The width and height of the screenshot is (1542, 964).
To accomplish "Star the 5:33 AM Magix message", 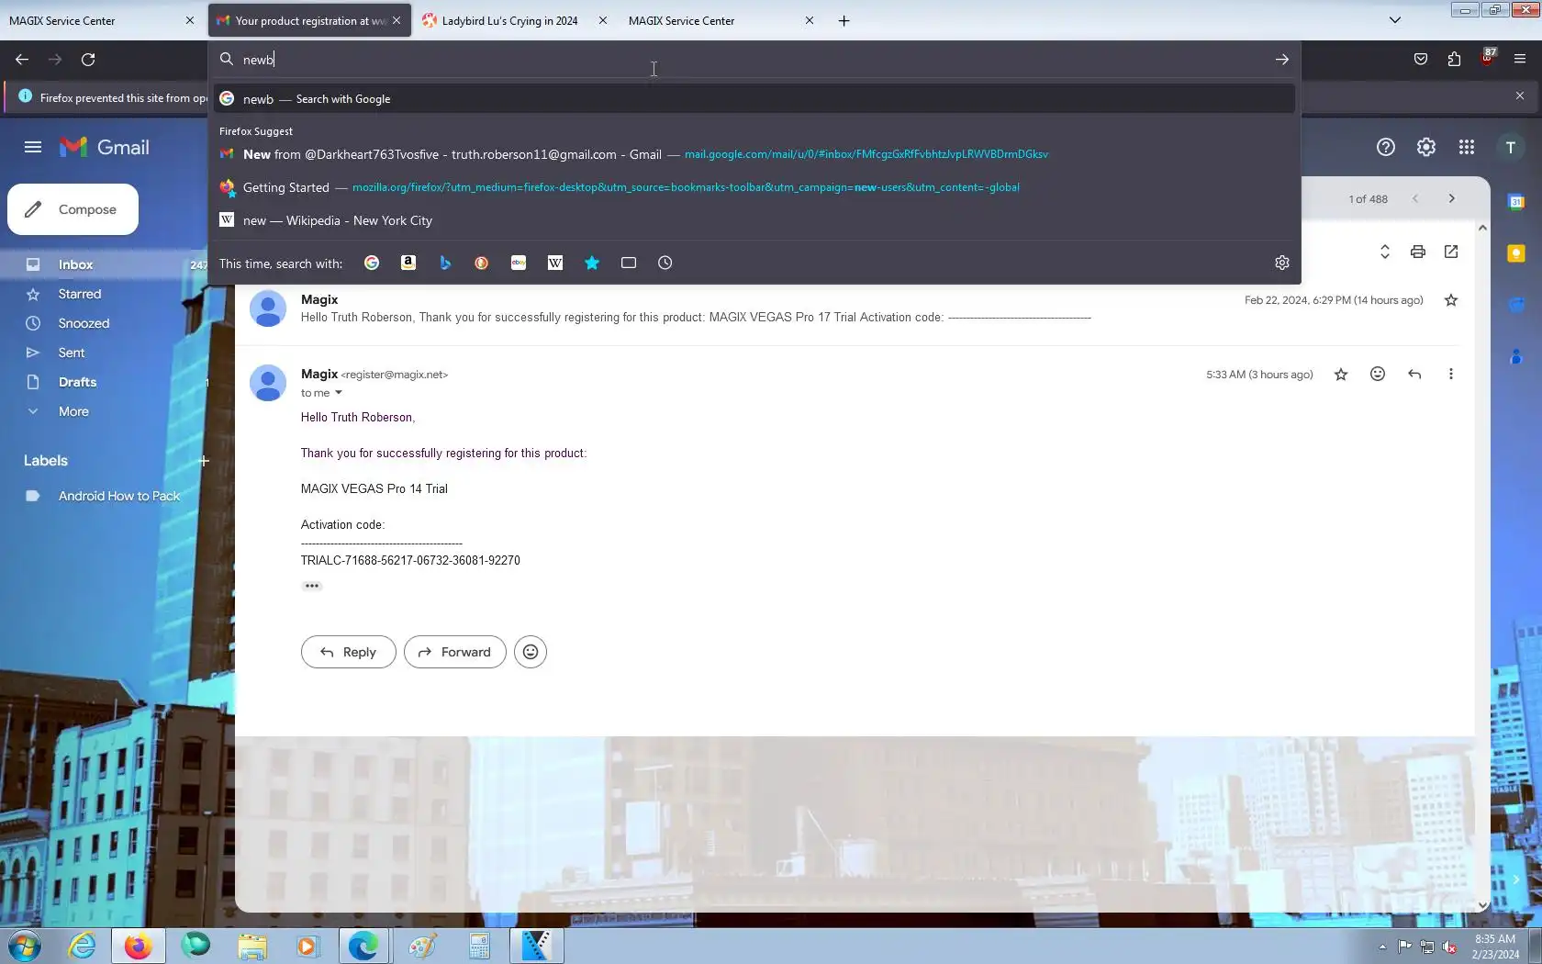I will pyautogui.click(x=1341, y=375).
